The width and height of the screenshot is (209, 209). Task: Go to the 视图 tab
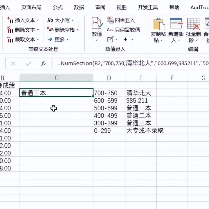(122, 7)
